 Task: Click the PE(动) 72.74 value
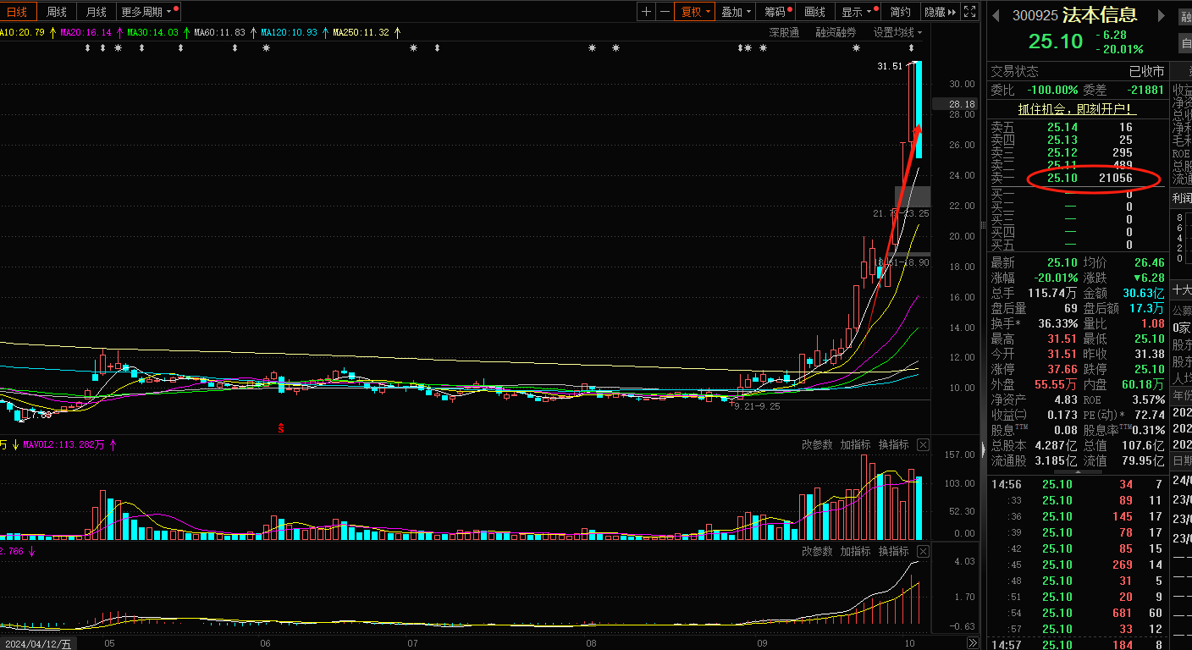(x=1148, y=415)
